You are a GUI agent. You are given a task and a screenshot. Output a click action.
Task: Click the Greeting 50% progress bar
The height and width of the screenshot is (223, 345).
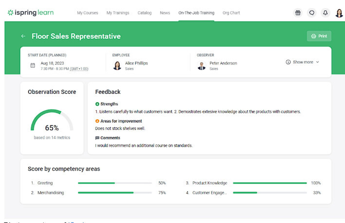[x=115, y=183]
